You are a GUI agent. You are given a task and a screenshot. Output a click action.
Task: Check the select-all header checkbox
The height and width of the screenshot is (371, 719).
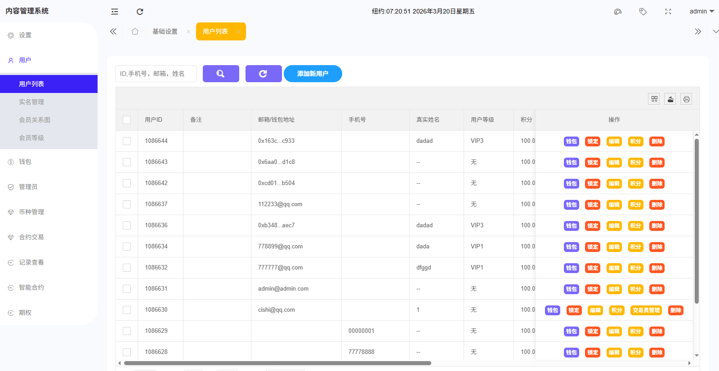tap(127, 120)
